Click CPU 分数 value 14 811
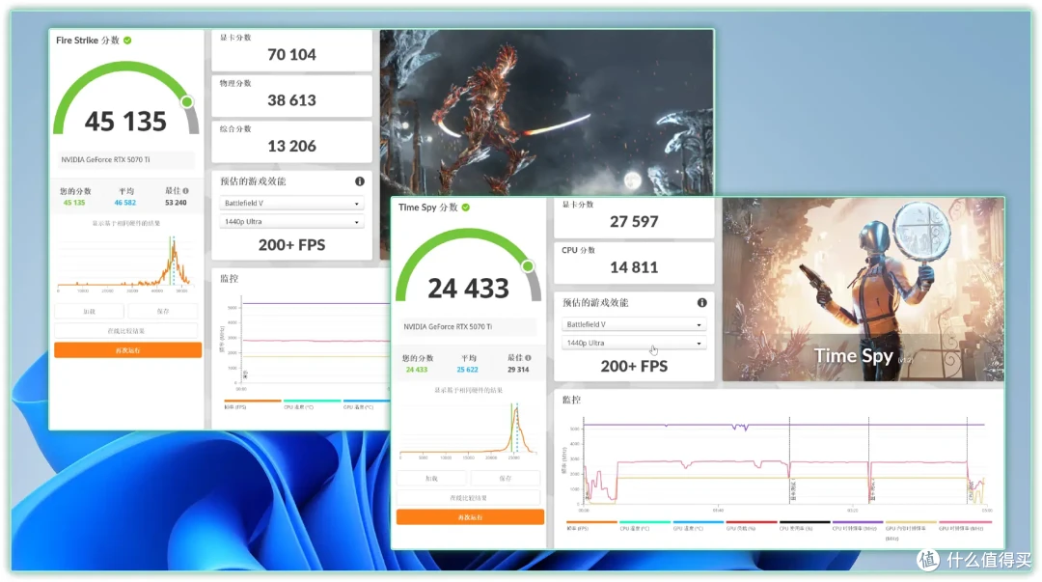Image resolution: width=1042 pixels, height=582 pixels. [x=634, y=267]
